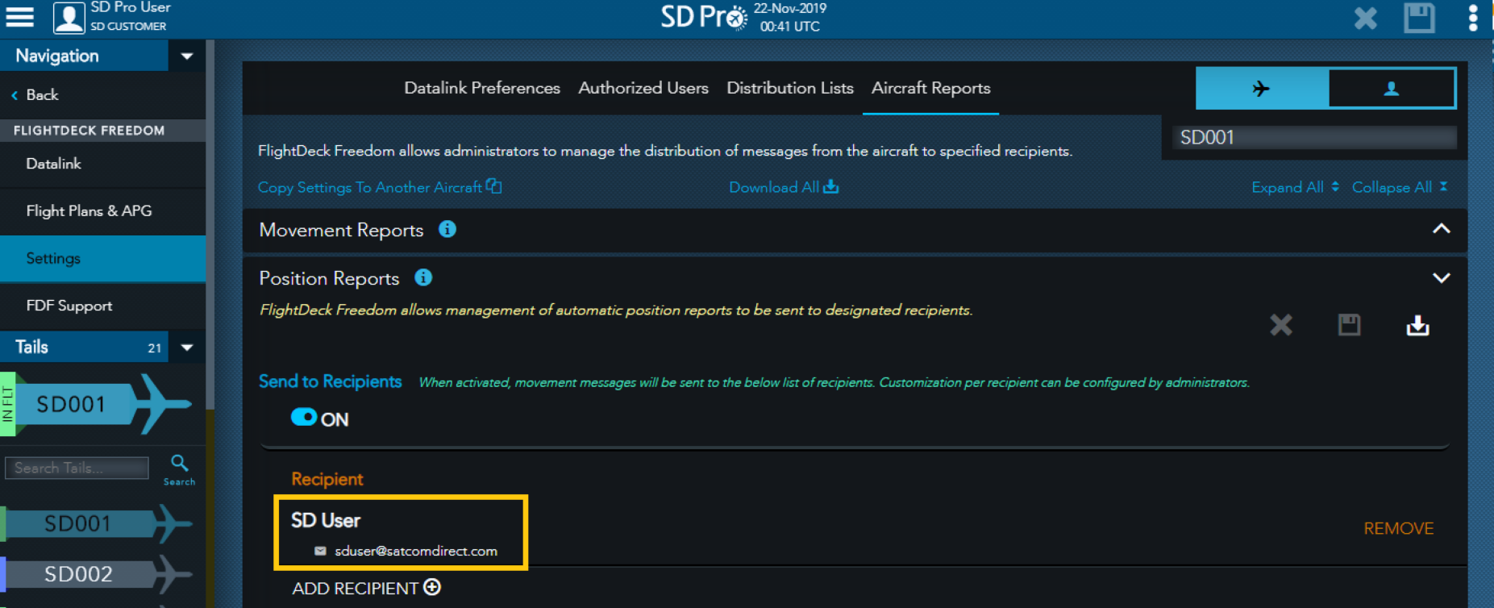Click the top bar save disk icon

click(x=1419, y=18)
